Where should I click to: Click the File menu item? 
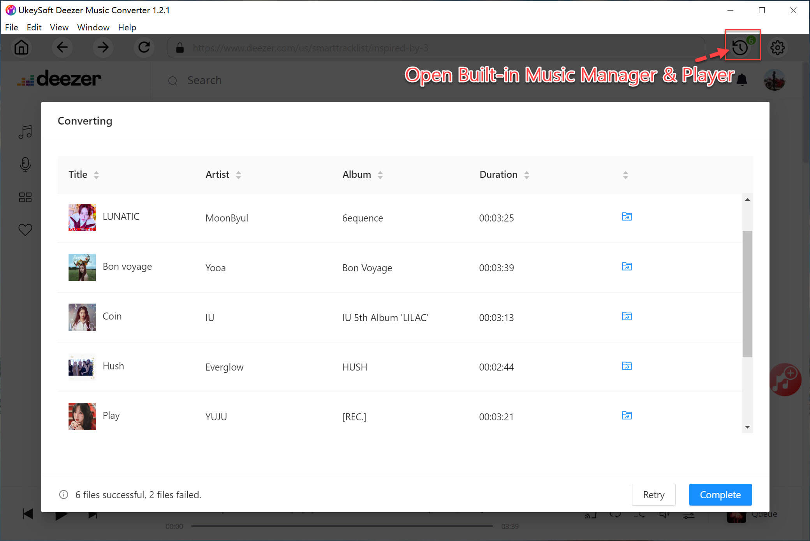click(x=11, y=27)
